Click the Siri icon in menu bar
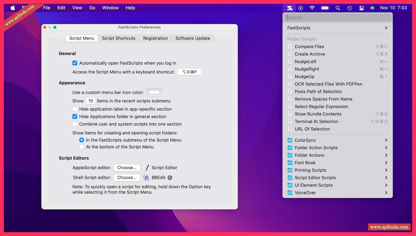Viewport: 416px width, 236px height. (372, 8)
